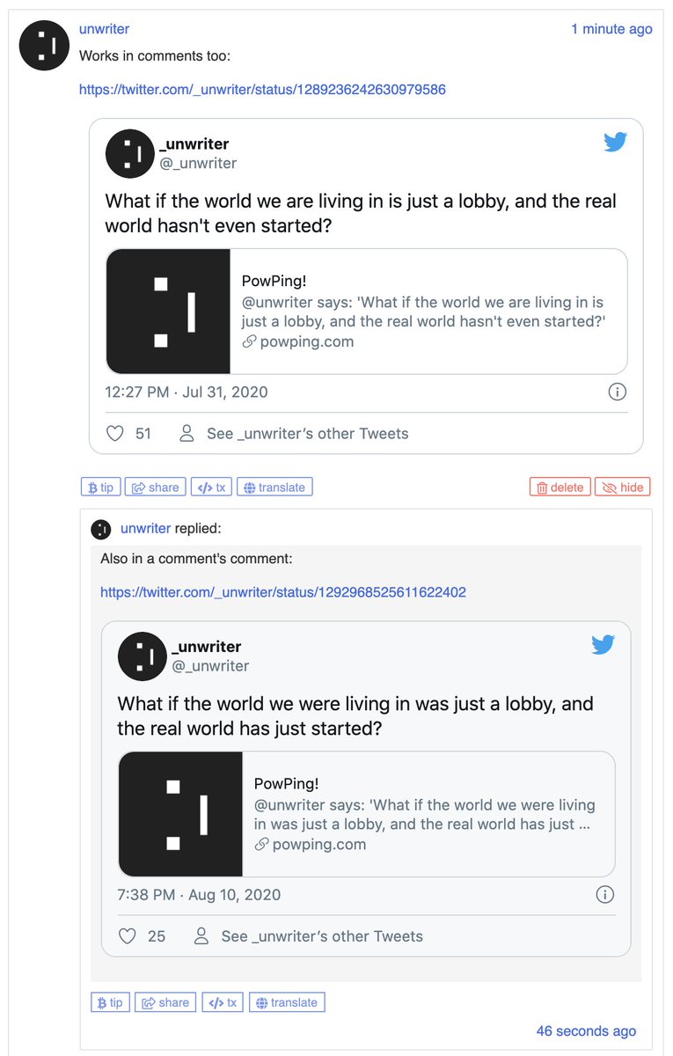The width and height of the screenshot is (673, 1056).
Task: Open tweet link ending in 622402
Action: point(283,592)
